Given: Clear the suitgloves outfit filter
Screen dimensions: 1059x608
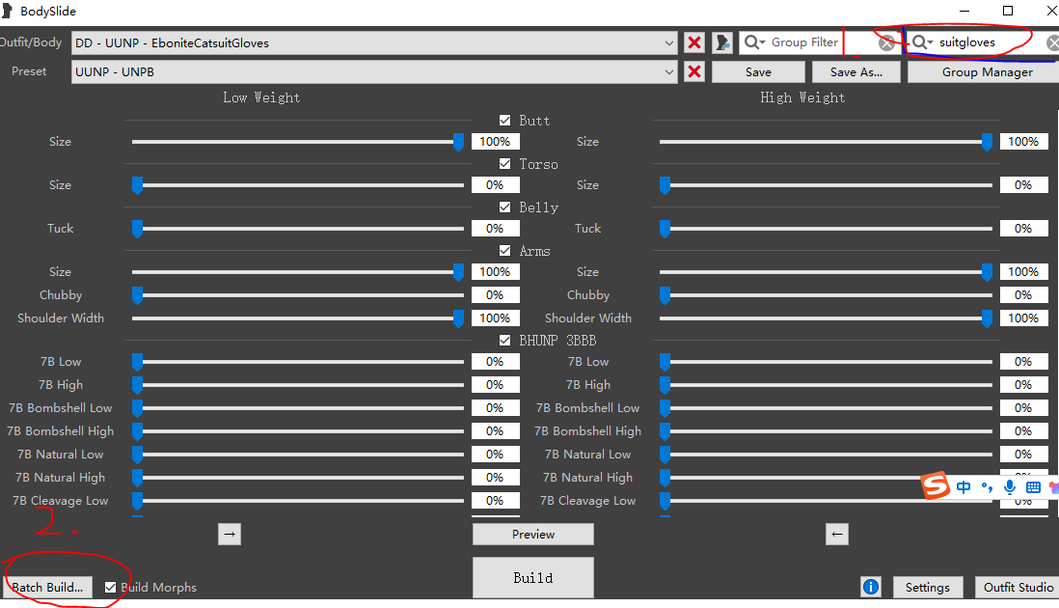Looking at the screenshot, I should pos(1053,43).
